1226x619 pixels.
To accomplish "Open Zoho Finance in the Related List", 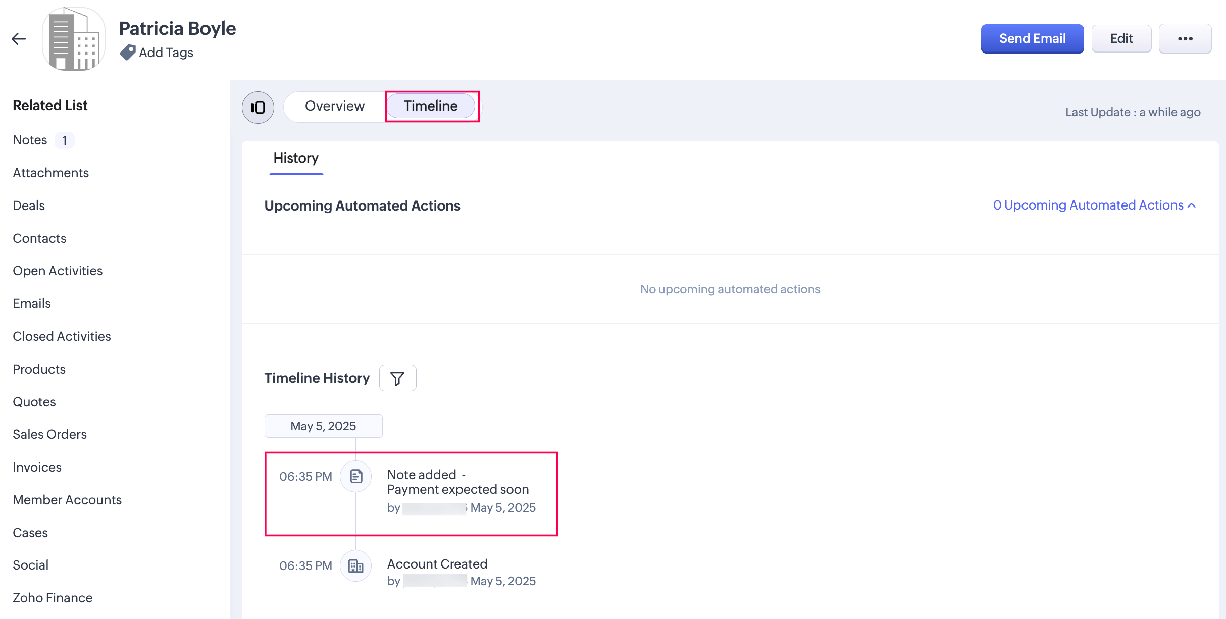I will (x=53, y=598).
